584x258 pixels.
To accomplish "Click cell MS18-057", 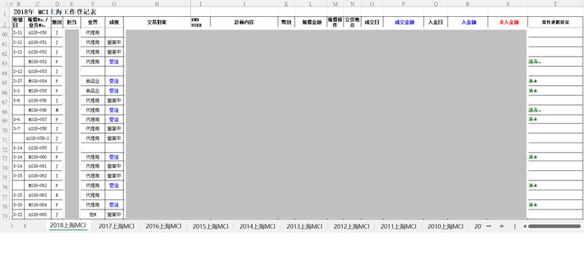I will click(x=38, y=119).
